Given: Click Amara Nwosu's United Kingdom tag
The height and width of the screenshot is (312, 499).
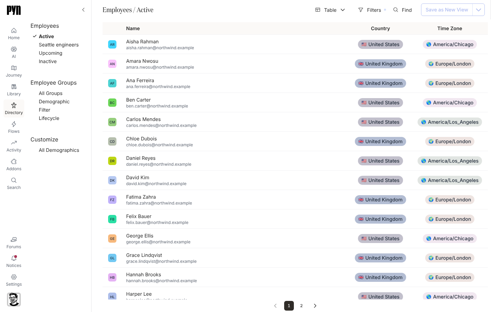Looking at the screenshot, I should 380,64.
